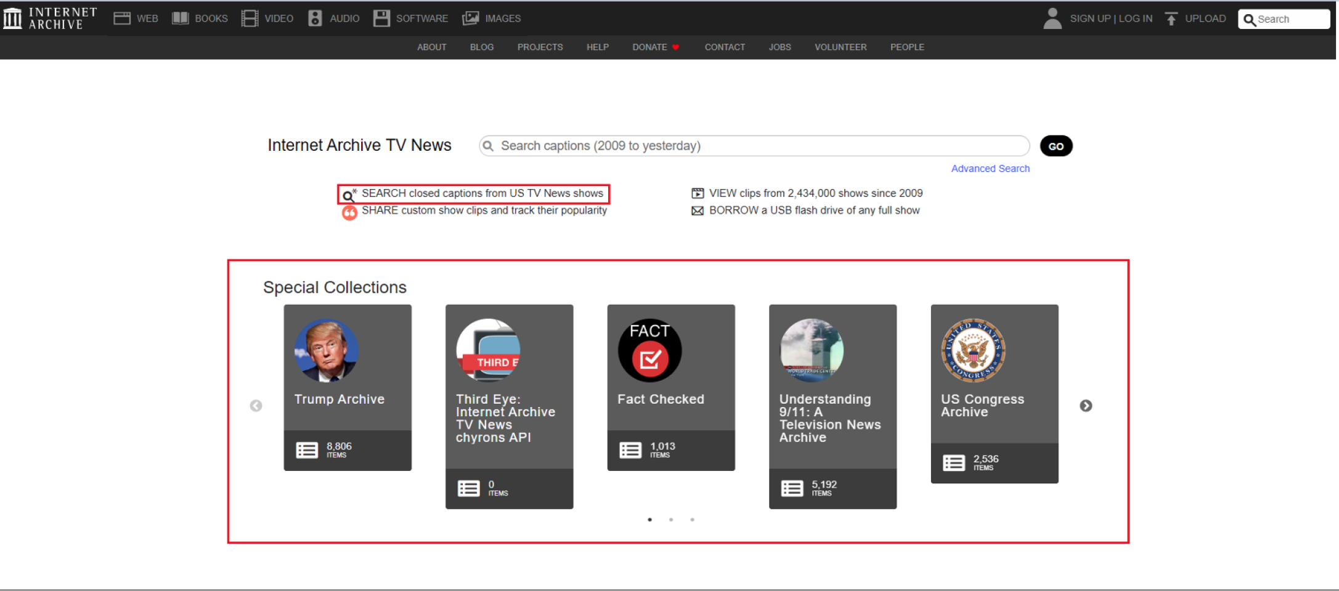The height and width of the screenshot is (591, 1339).
Task: Open the Trump Archive portrait thumbnail
Action: click(327, 350)
